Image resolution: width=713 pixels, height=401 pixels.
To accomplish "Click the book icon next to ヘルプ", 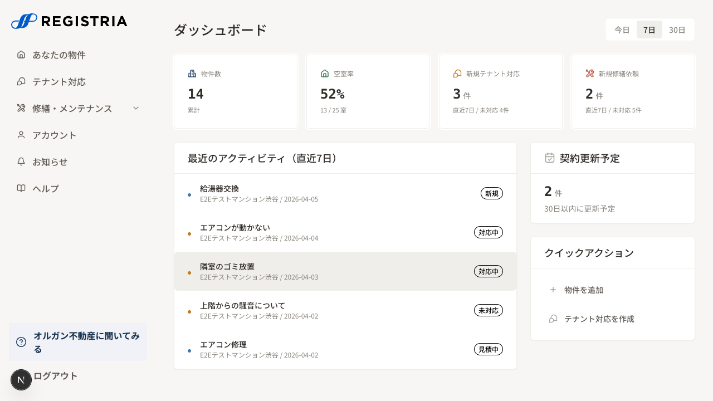I will click(x=21, y=188).
